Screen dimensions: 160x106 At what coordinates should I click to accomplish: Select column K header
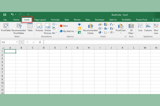[x=122, y=48]
